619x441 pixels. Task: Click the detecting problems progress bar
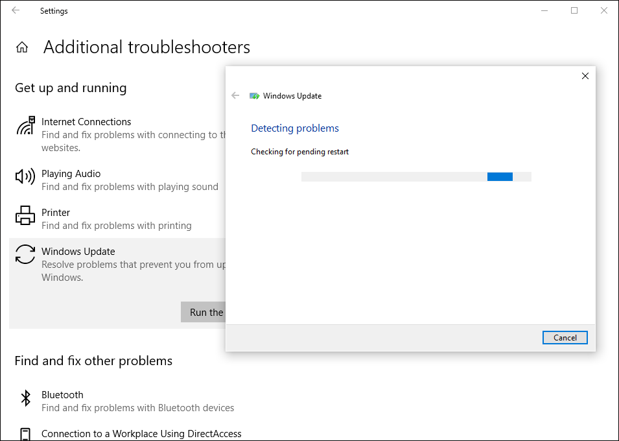point(416,176)
